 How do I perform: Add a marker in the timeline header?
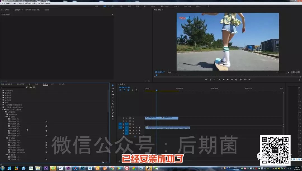pyautogui.click(x=133, y=90)
